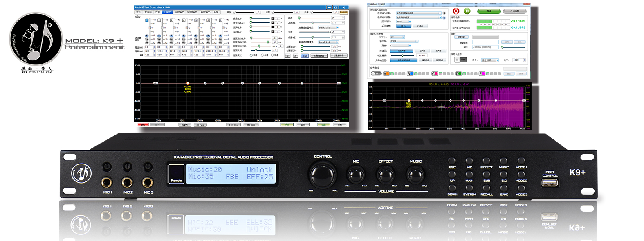This screenshot has height=241, width=644.
Task: Click the band 1 gain fader handle
Action: pyautogui.click(x=149, y=27)
